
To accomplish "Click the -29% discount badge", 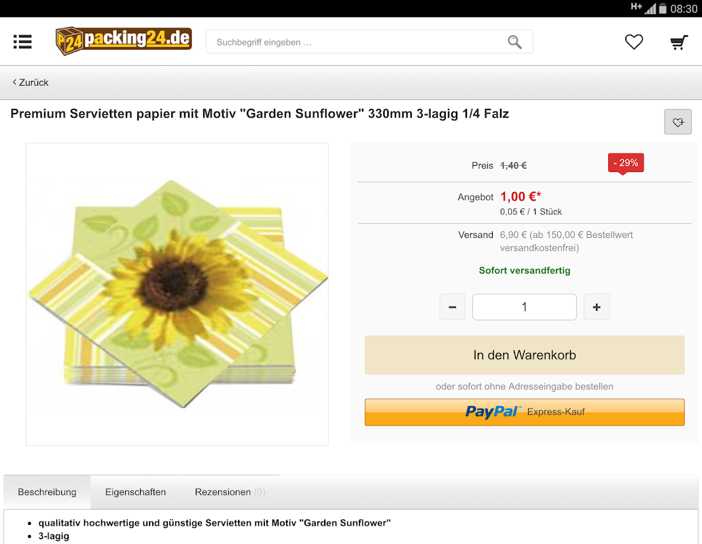I will point(626,163).
